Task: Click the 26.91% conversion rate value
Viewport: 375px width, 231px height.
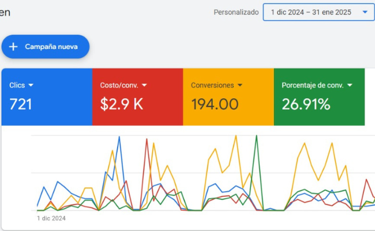Action: (x=306, y=105)
